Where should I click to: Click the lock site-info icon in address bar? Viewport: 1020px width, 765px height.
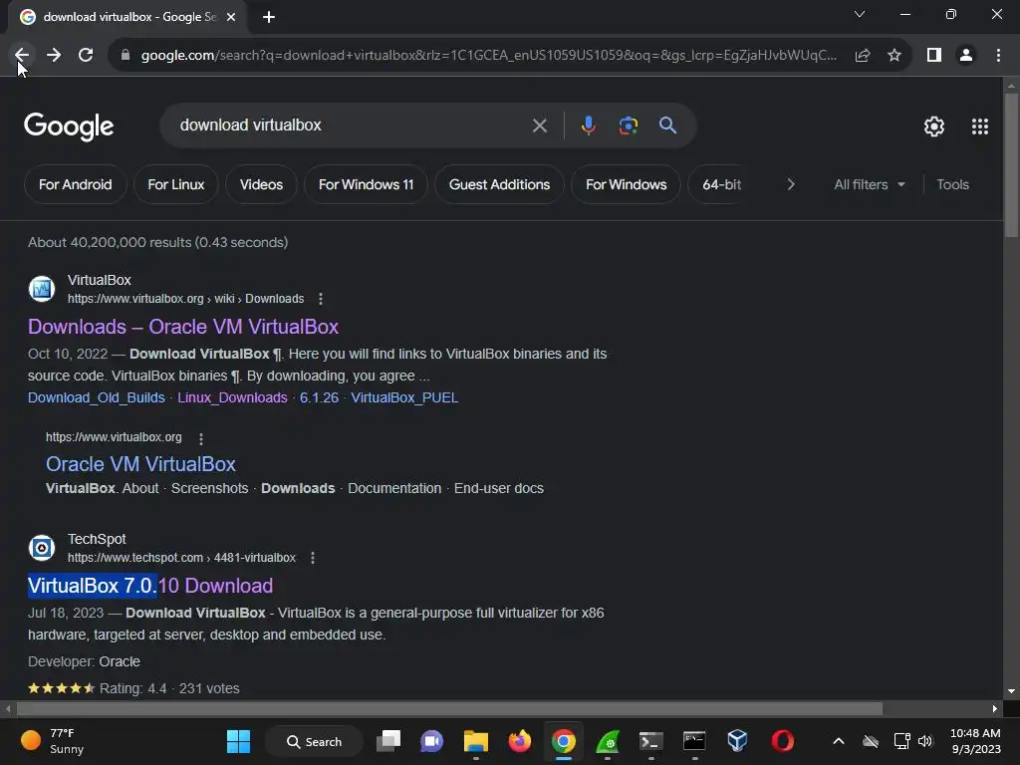(125, 56)
